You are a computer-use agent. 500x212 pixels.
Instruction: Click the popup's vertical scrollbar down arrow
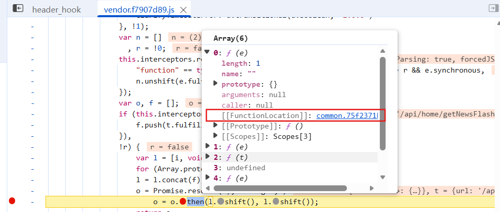(382, 177)
